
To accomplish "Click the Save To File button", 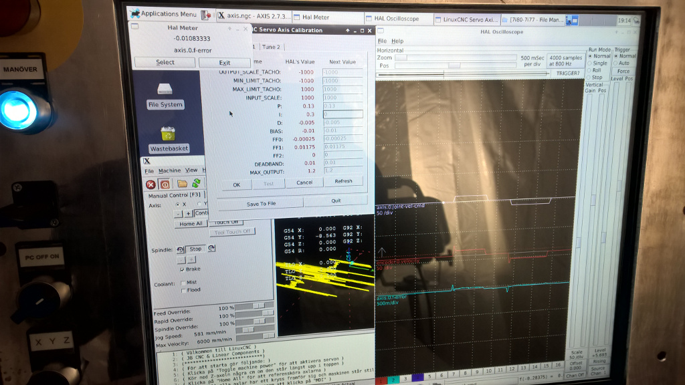I will coord(261,204).
